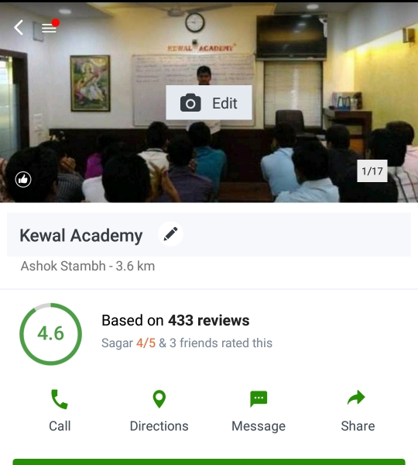The image size is (418, 465).
Task: Open the 1/17 photo counter gallery
Action: coord(372,171)
